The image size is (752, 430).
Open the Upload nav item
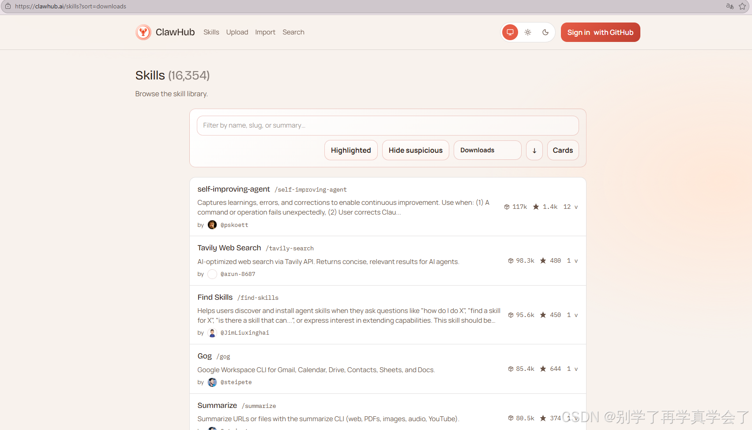(237, 32)
